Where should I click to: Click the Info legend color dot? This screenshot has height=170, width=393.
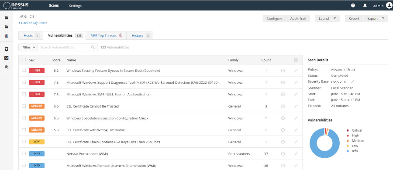tap(348, 151)
